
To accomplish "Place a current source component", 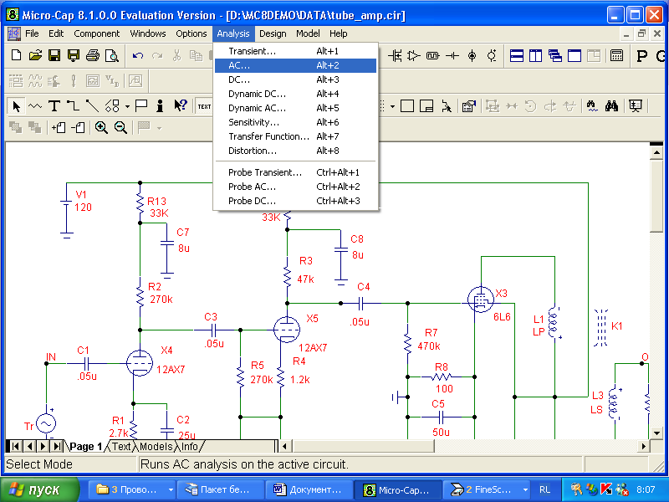I will 472,55.
